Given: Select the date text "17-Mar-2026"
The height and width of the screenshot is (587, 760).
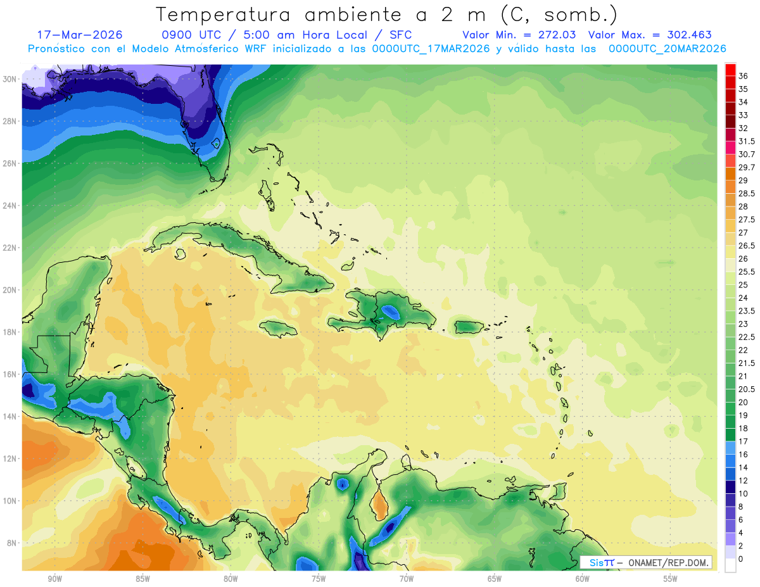Looking at the screenshot, I should pos(80,35).
